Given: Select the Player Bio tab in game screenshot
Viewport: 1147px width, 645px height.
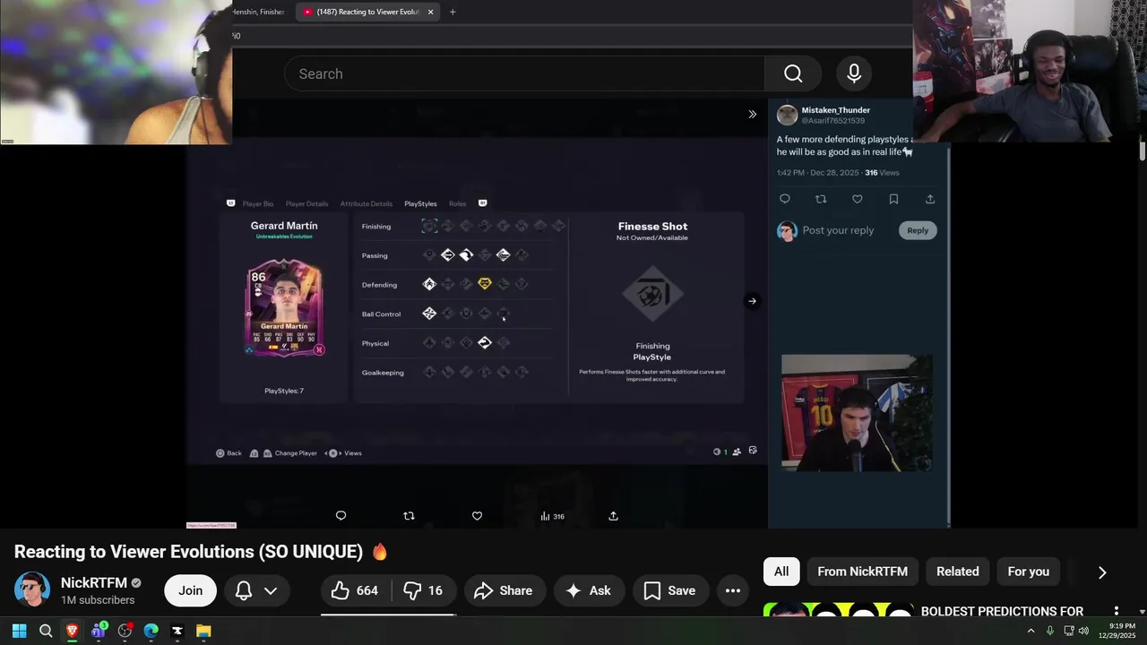Looking at the screenshot, I should point(258,203).
